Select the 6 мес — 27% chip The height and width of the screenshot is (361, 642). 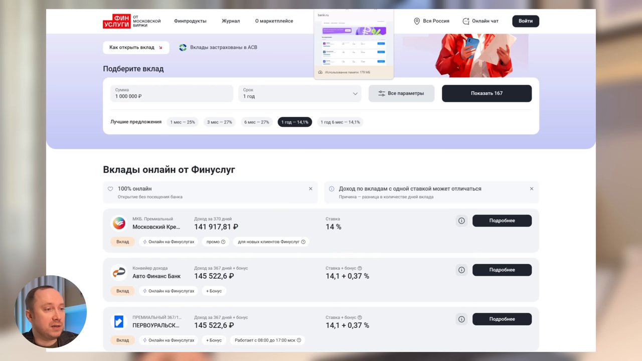point(257,122)
